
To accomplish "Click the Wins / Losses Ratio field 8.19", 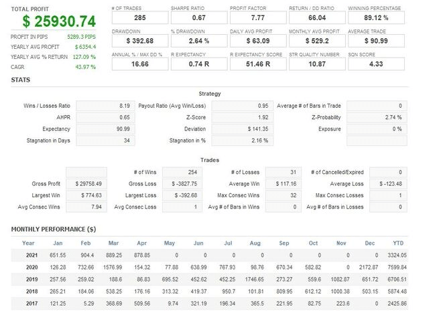I will coord(104,106).
